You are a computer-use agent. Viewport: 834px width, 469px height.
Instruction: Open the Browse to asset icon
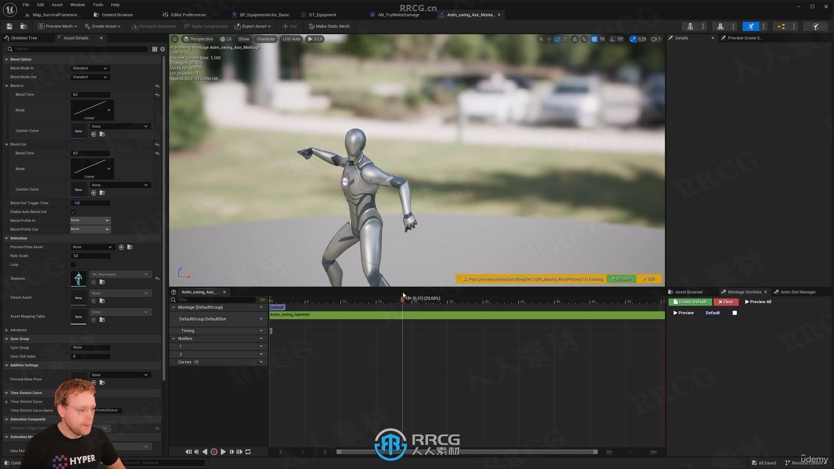(23, 26)
